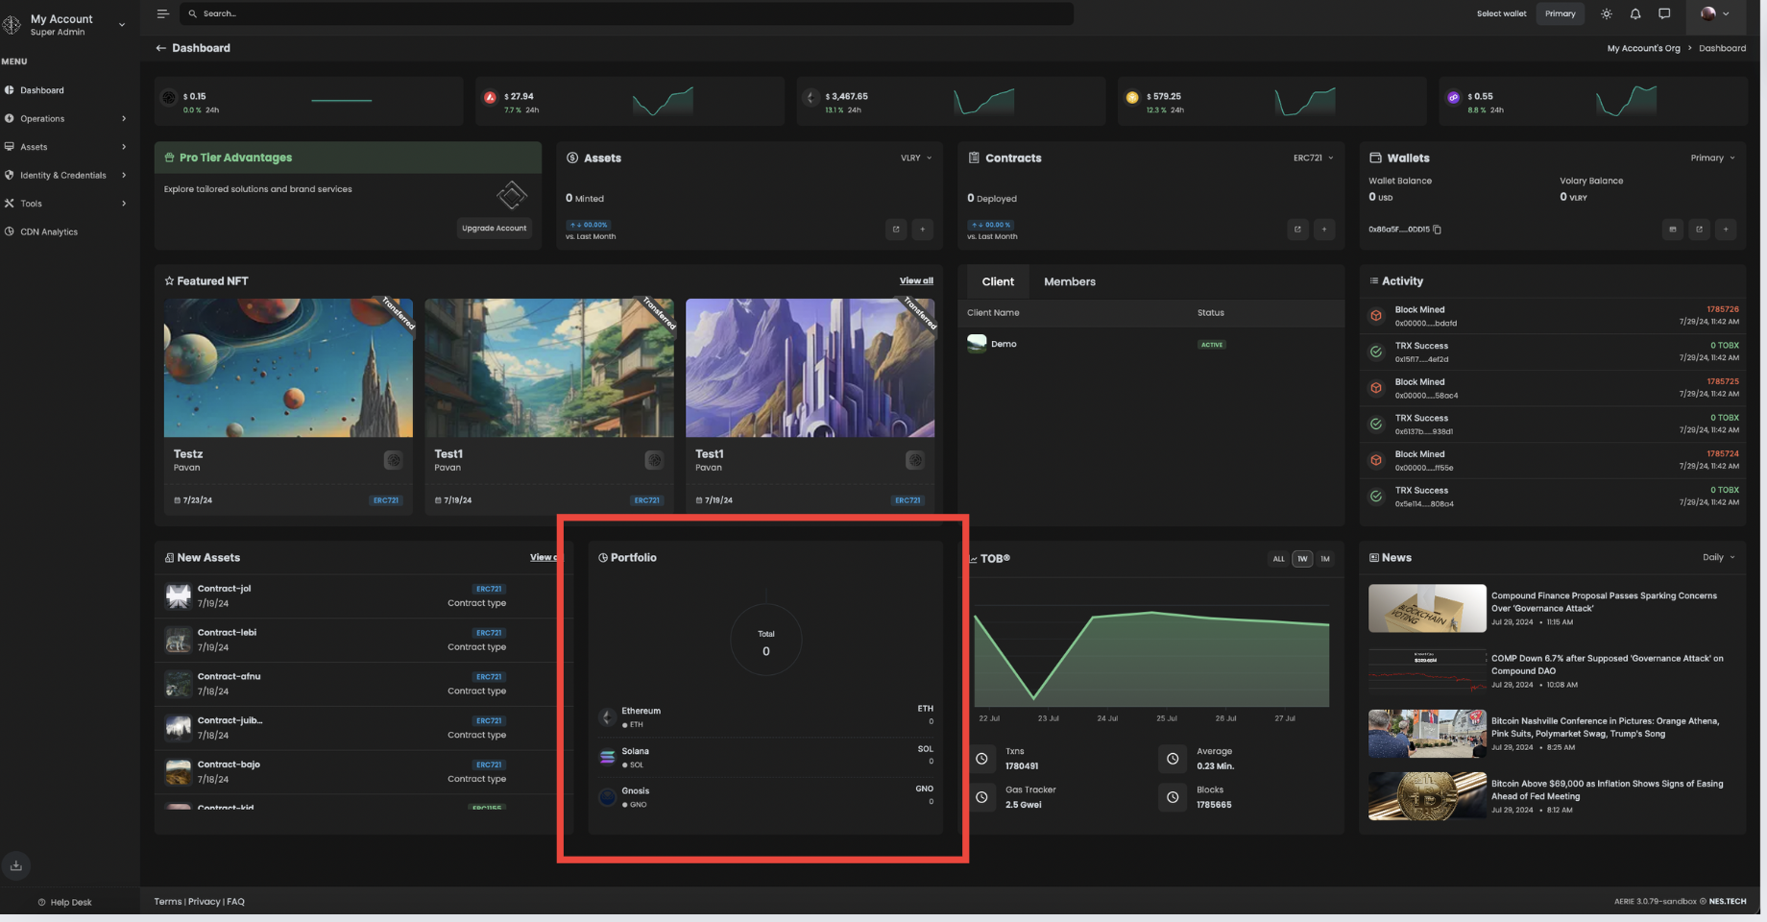This screenshot has width=1767, height=922.
Task: Open notifications bell icon
Action: (1635, 13)
